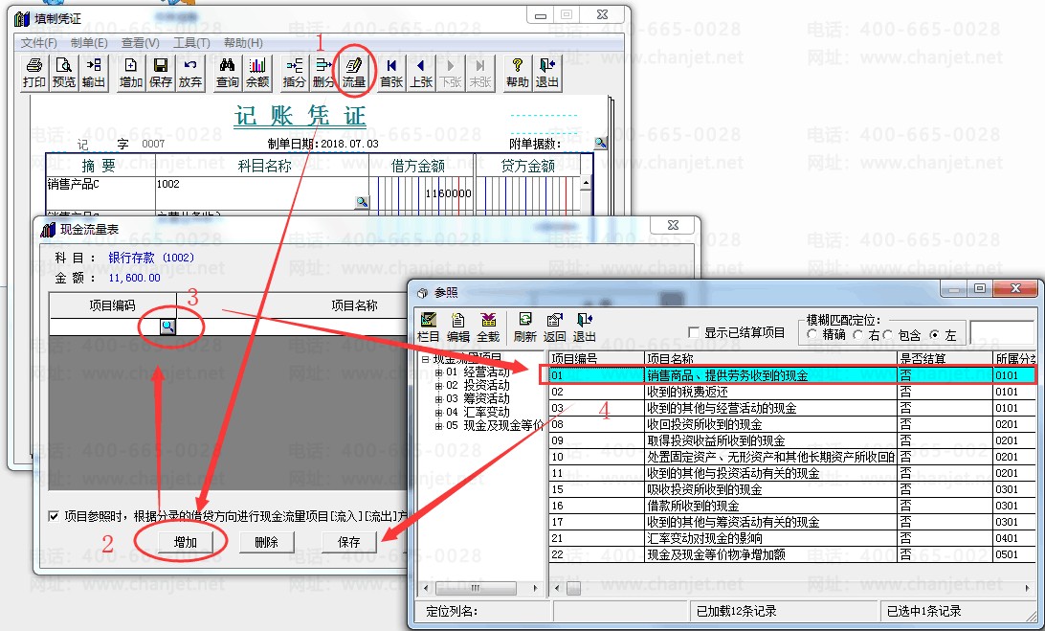The width and height of the screenshot is (1045, 631).
Task: Expand the 01 经营活动 tree node
Action: pyautogui.click(x=438, y=372)
